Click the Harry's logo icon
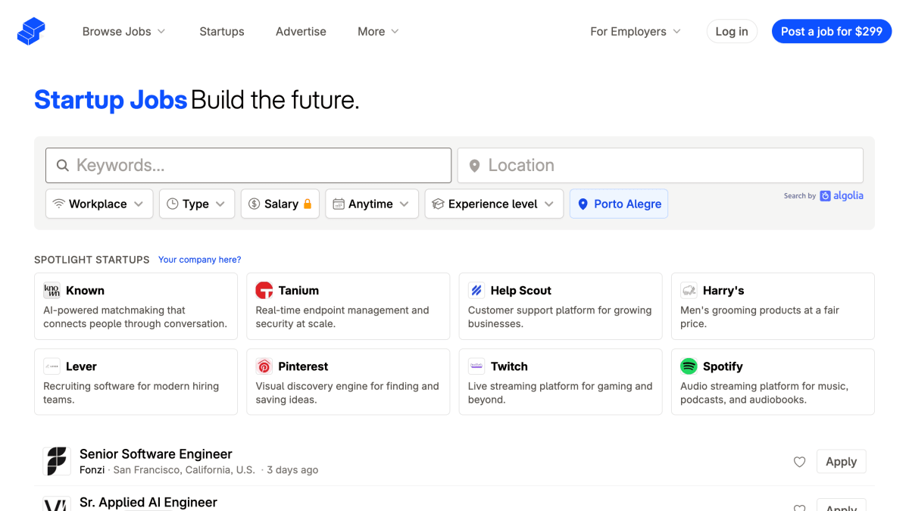This screenshot has width=909, height=511. pyautogui.click(x=689, y=291)
